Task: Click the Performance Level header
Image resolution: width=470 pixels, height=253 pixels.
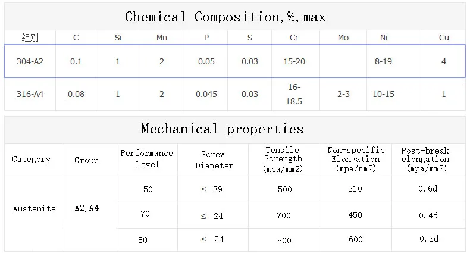Action: [147, 159]
